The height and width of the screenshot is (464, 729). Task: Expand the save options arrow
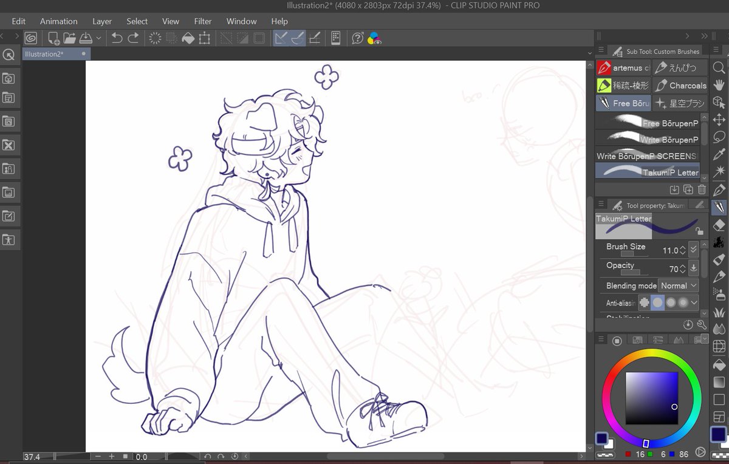(x=98, y=38)
